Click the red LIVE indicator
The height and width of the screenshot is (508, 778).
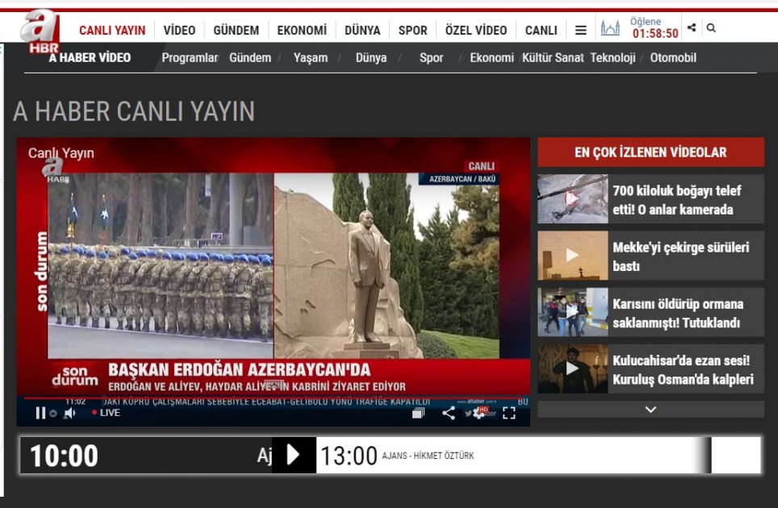click(x=107, y=413)
